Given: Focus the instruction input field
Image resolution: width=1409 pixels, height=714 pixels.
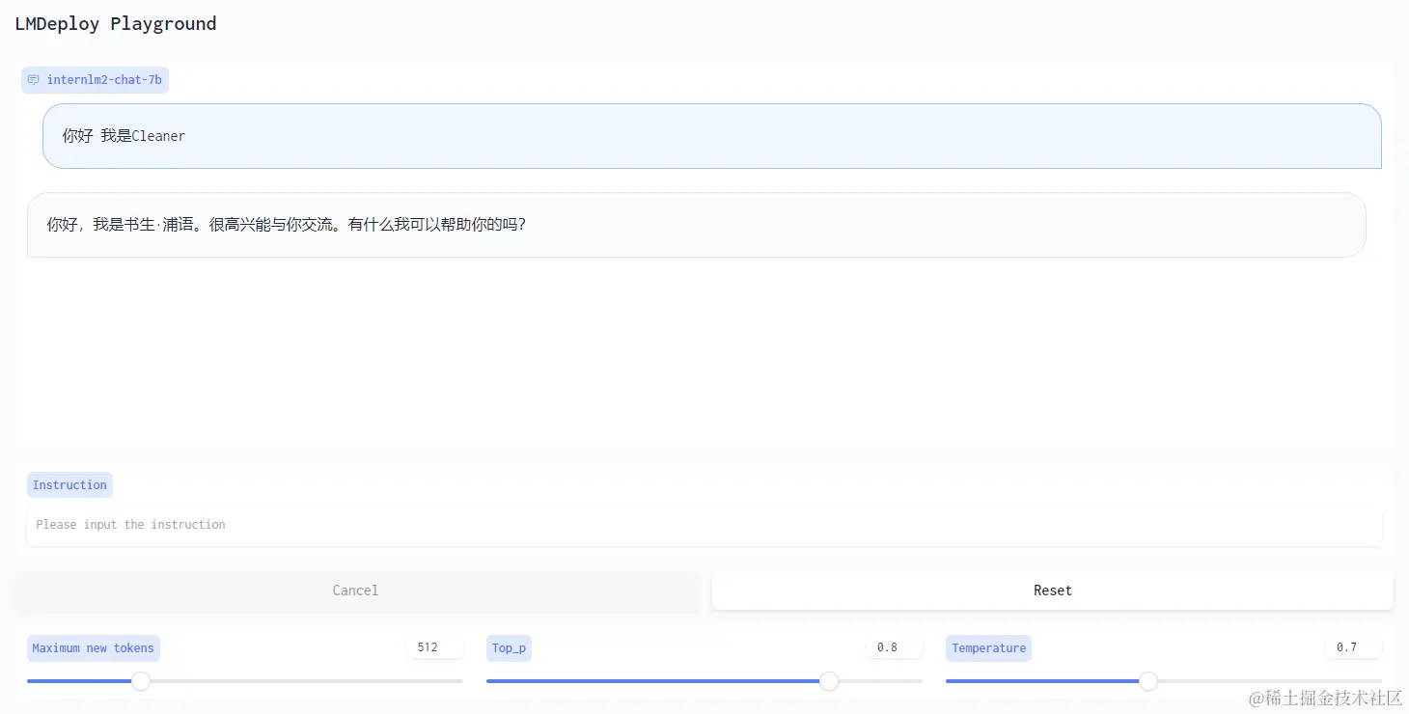Looking at the screenshot, I should click(x=704, y=525).
